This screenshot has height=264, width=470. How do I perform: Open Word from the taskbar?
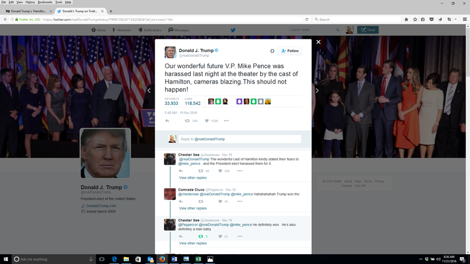point(174,259)
